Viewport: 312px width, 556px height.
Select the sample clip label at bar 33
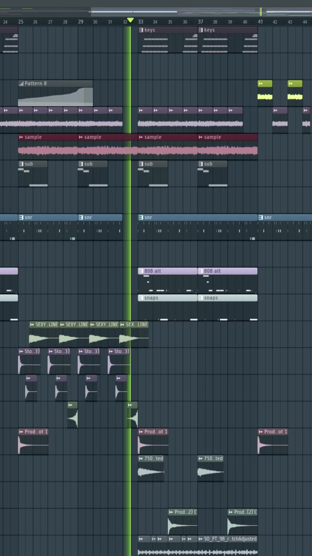tap(153, 137)
